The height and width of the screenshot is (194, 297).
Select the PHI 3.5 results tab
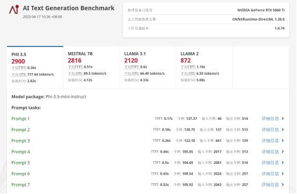click(x=35, y=67)
